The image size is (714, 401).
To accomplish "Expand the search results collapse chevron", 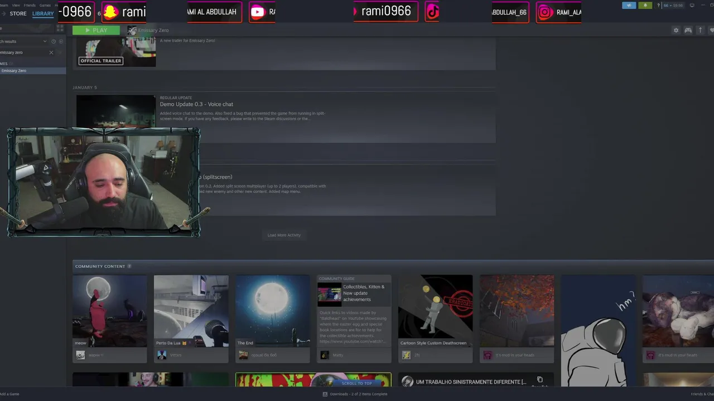I will pos(45,41).
